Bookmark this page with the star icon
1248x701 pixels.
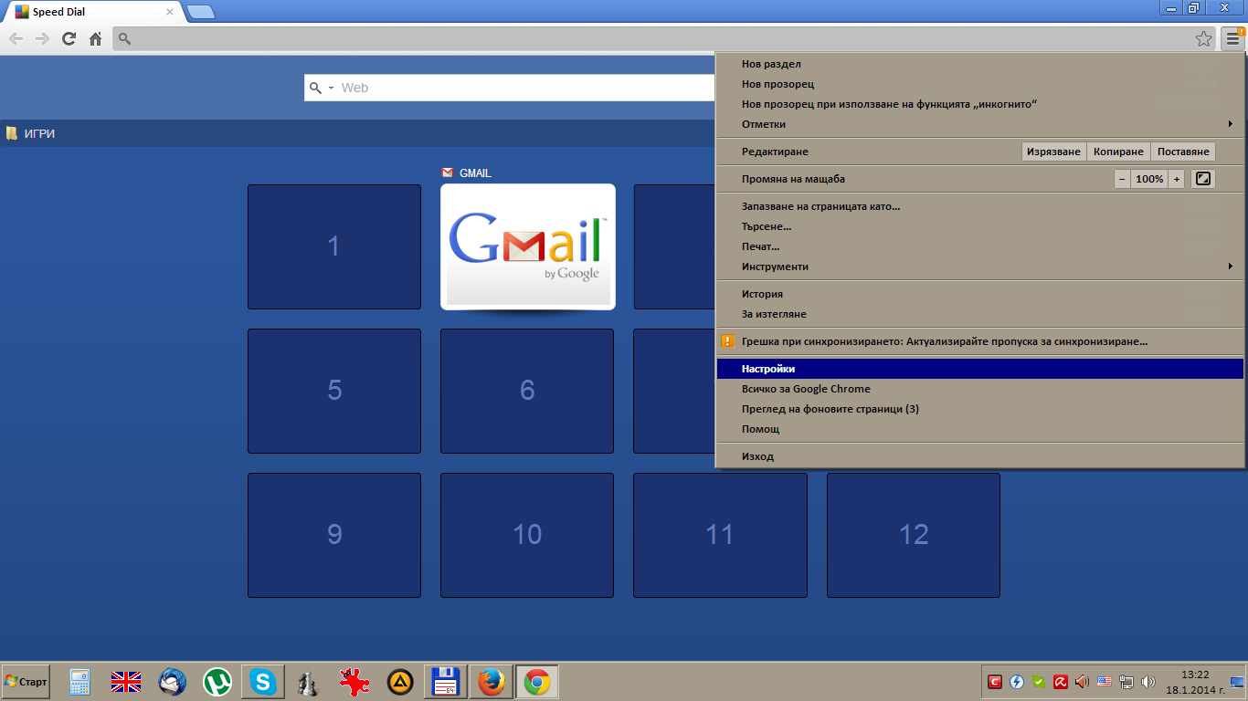point(1204,38)
